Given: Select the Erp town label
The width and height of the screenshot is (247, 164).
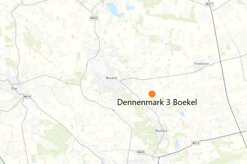Looking at the screenshot, I should click(x=14, y=89).
